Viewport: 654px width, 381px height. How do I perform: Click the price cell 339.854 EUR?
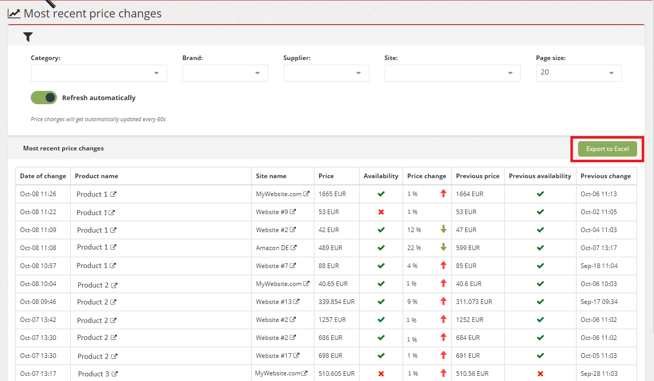pyautogui.click(x=336, y=302)
